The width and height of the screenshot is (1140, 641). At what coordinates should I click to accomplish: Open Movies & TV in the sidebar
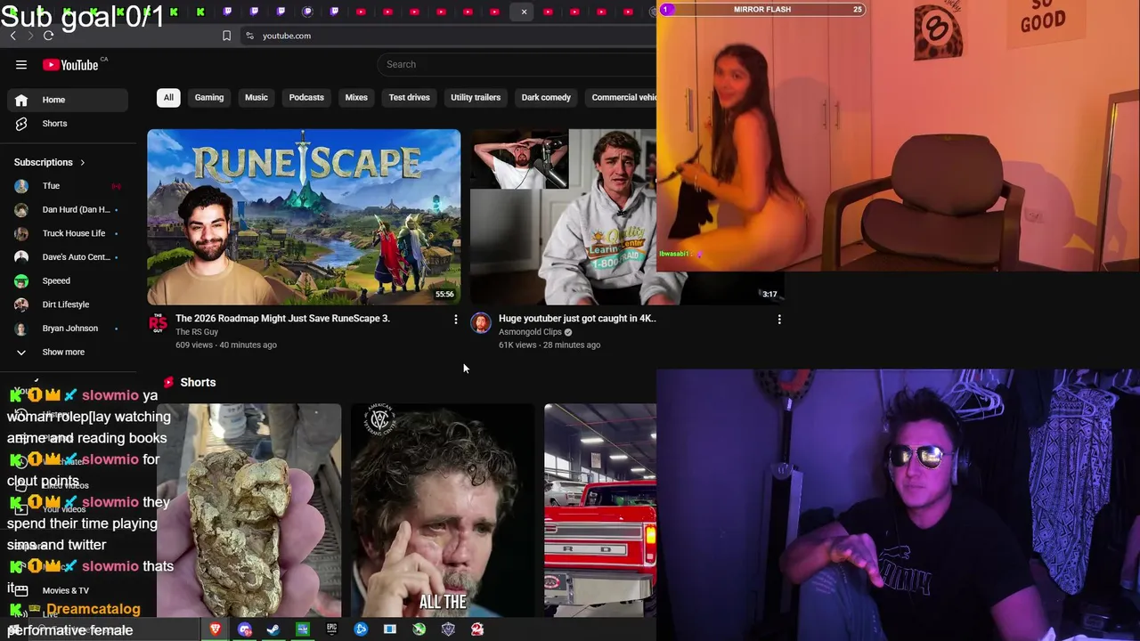point(68,590)
